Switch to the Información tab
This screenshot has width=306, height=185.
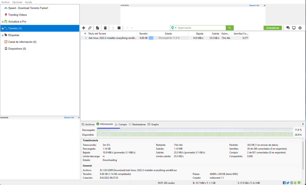(x=105, y=124)
